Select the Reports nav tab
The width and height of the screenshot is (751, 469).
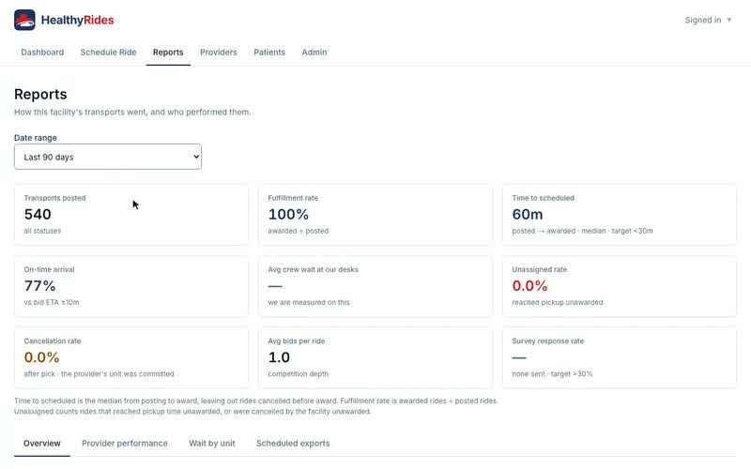pos(168,53)
